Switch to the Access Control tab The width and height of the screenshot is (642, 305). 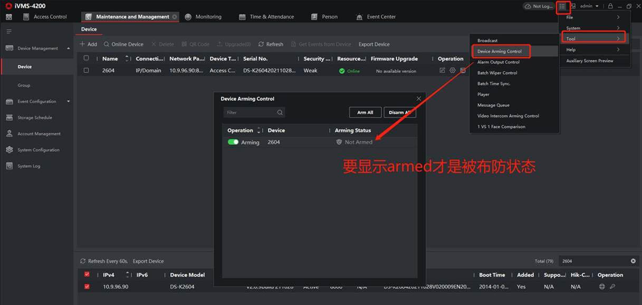(45, 17)
